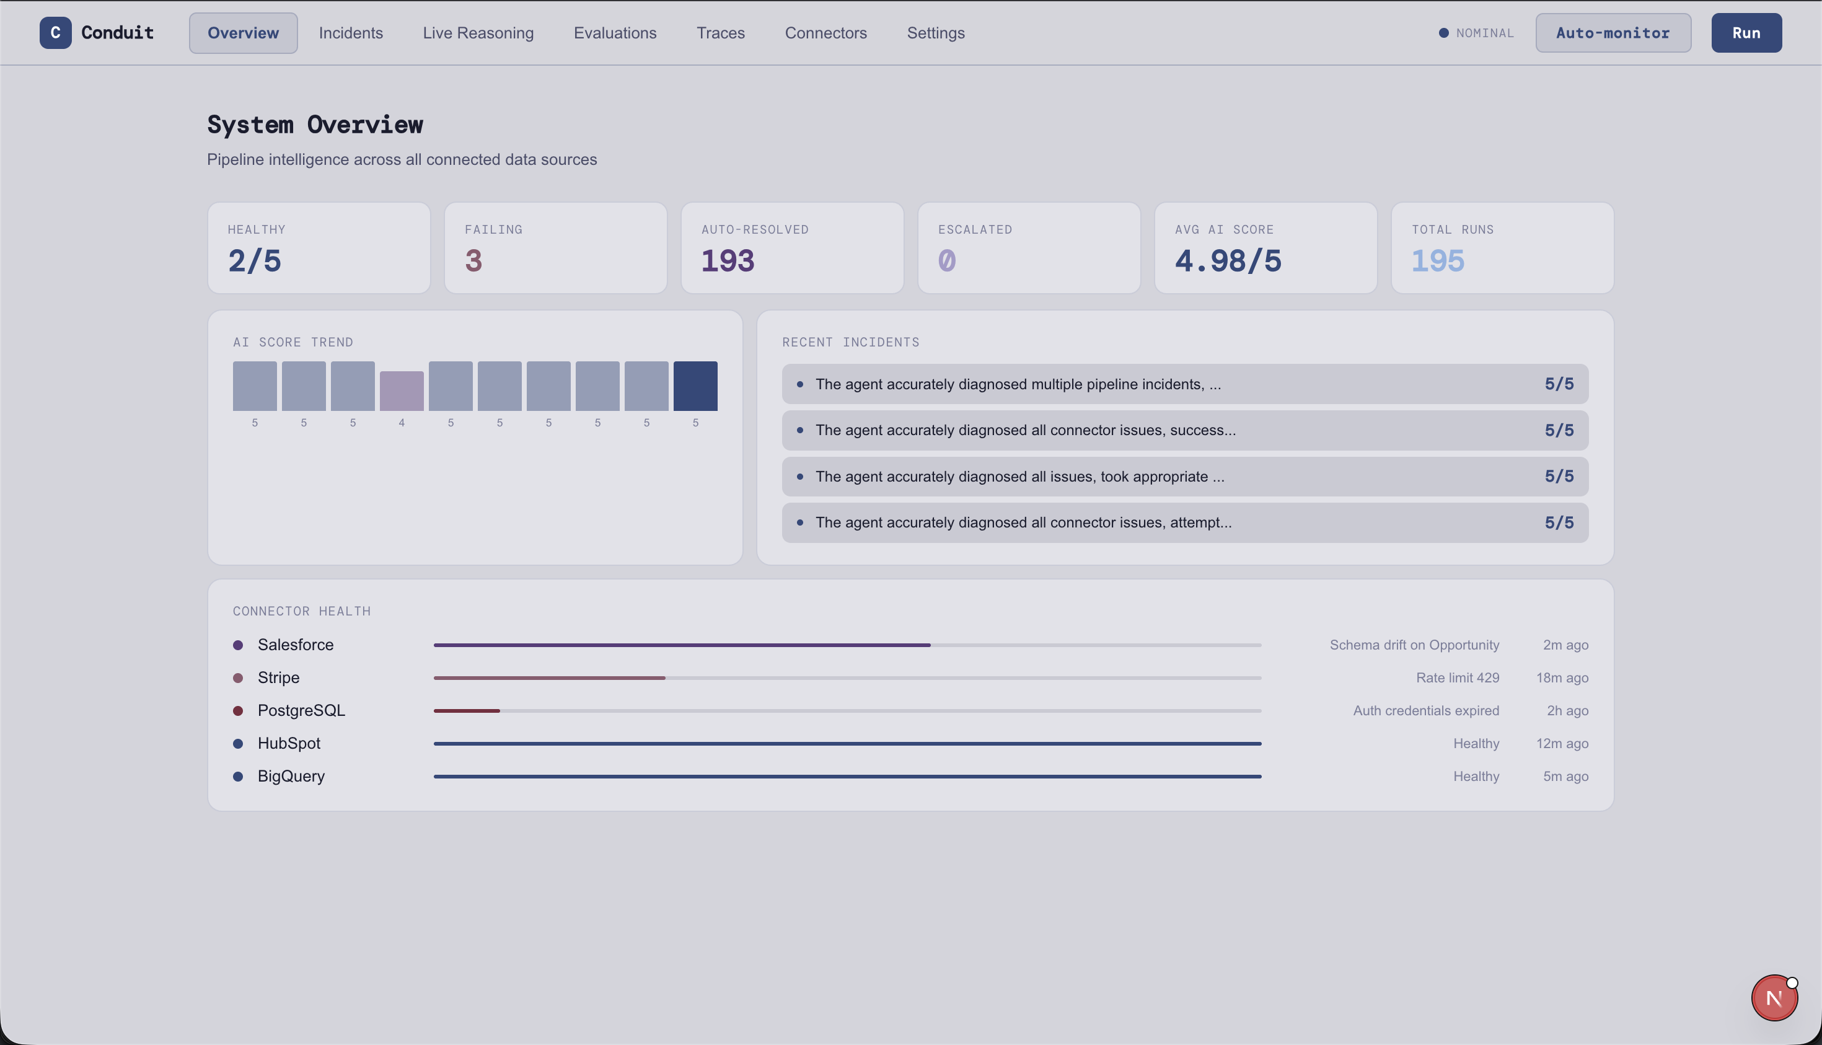The image size is (1822, 1045).
Task: Click the Run button
Action: (1746, 33)
